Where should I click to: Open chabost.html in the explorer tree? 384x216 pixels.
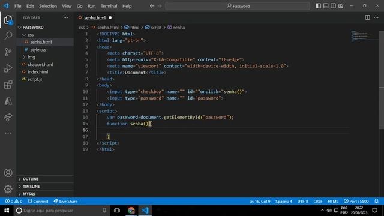tap(40, 64)
